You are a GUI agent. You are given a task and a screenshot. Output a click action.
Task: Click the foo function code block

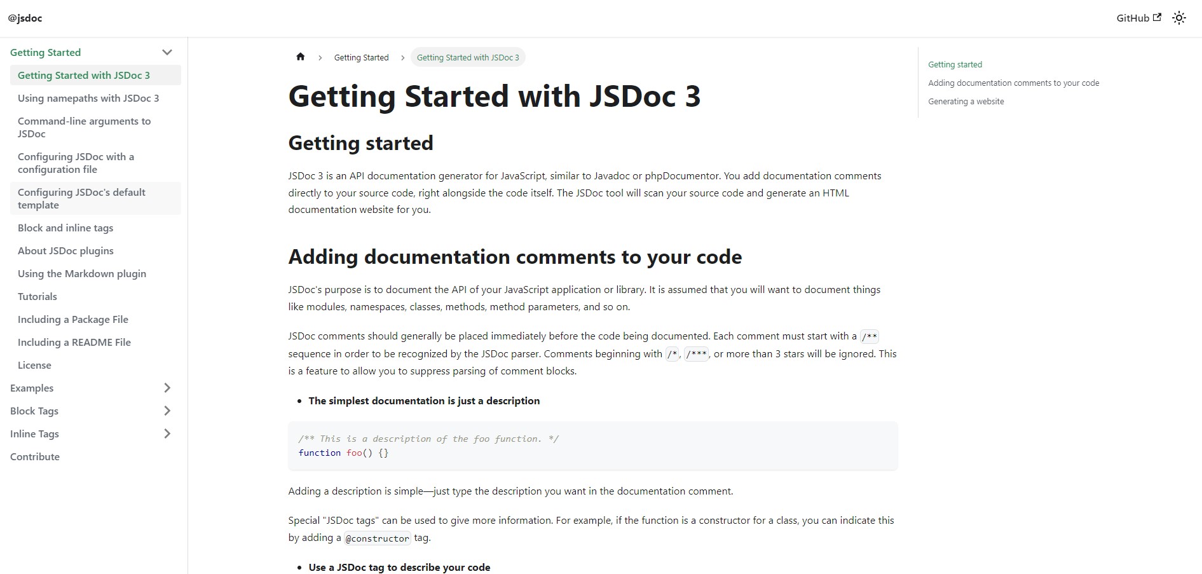592,446
